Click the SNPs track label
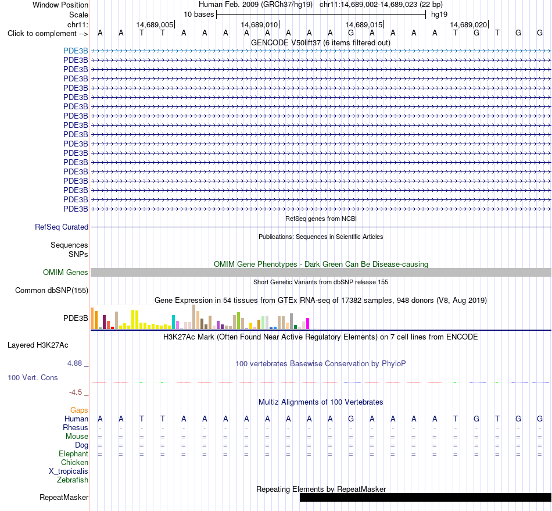The height and width of the screenshot is (511, 552). [x=78, y=254]
